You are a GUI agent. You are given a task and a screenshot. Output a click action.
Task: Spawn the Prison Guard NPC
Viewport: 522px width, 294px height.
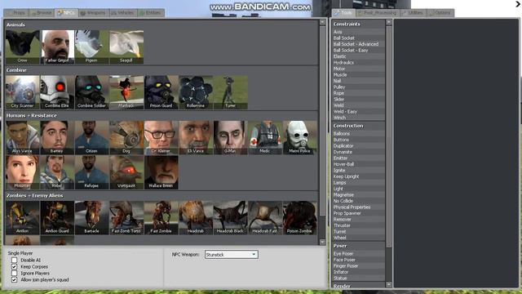click(161, 92)
